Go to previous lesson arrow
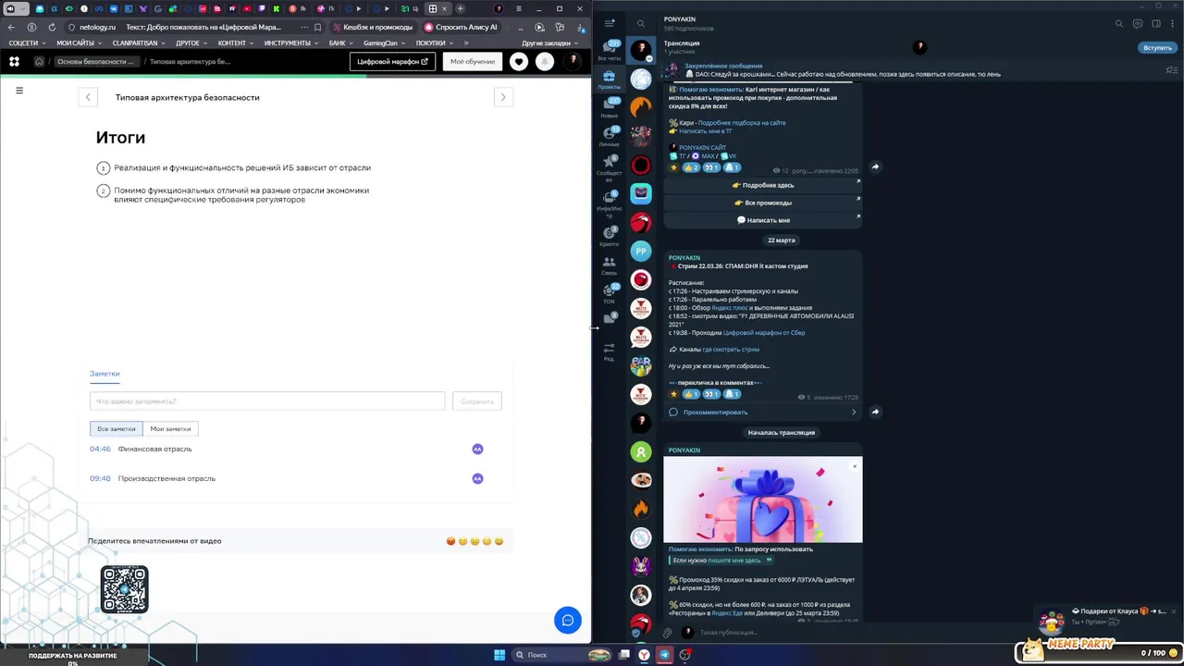 point(88,97)
